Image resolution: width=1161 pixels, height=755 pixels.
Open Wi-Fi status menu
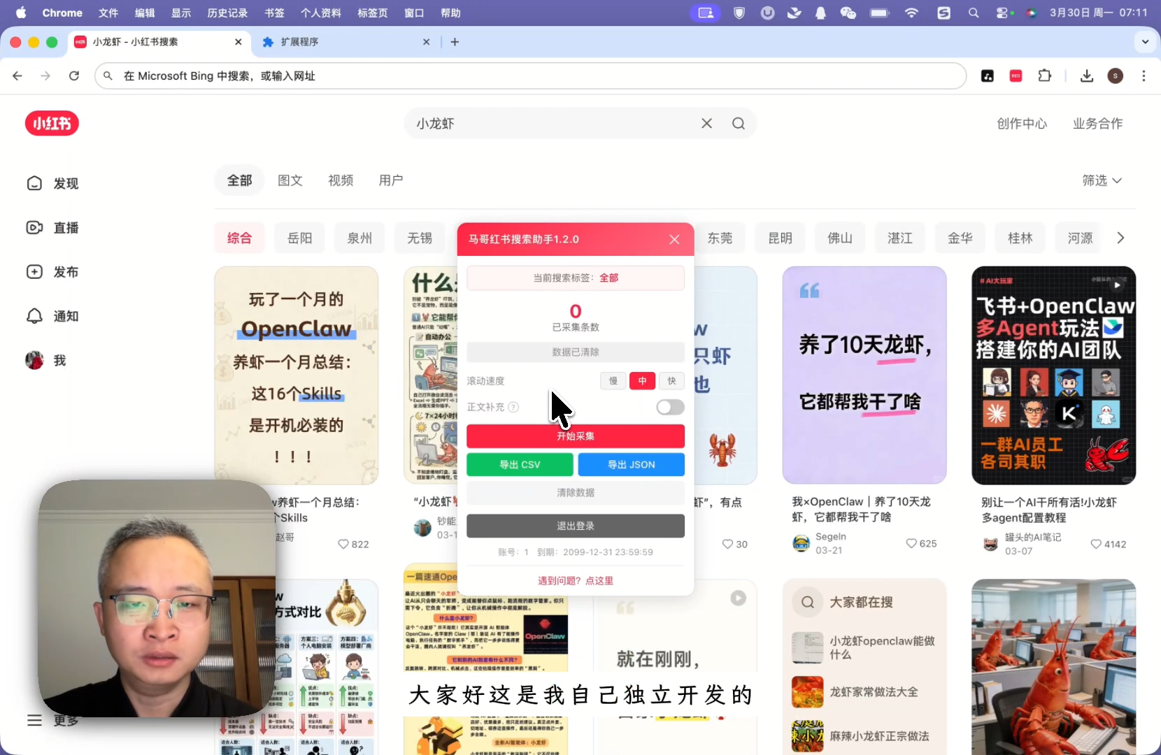click(911, 13)
